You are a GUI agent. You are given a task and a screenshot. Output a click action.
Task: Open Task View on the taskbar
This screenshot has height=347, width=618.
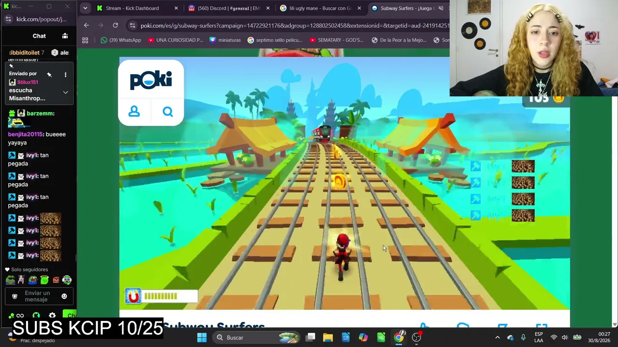(x=310, y=337)
